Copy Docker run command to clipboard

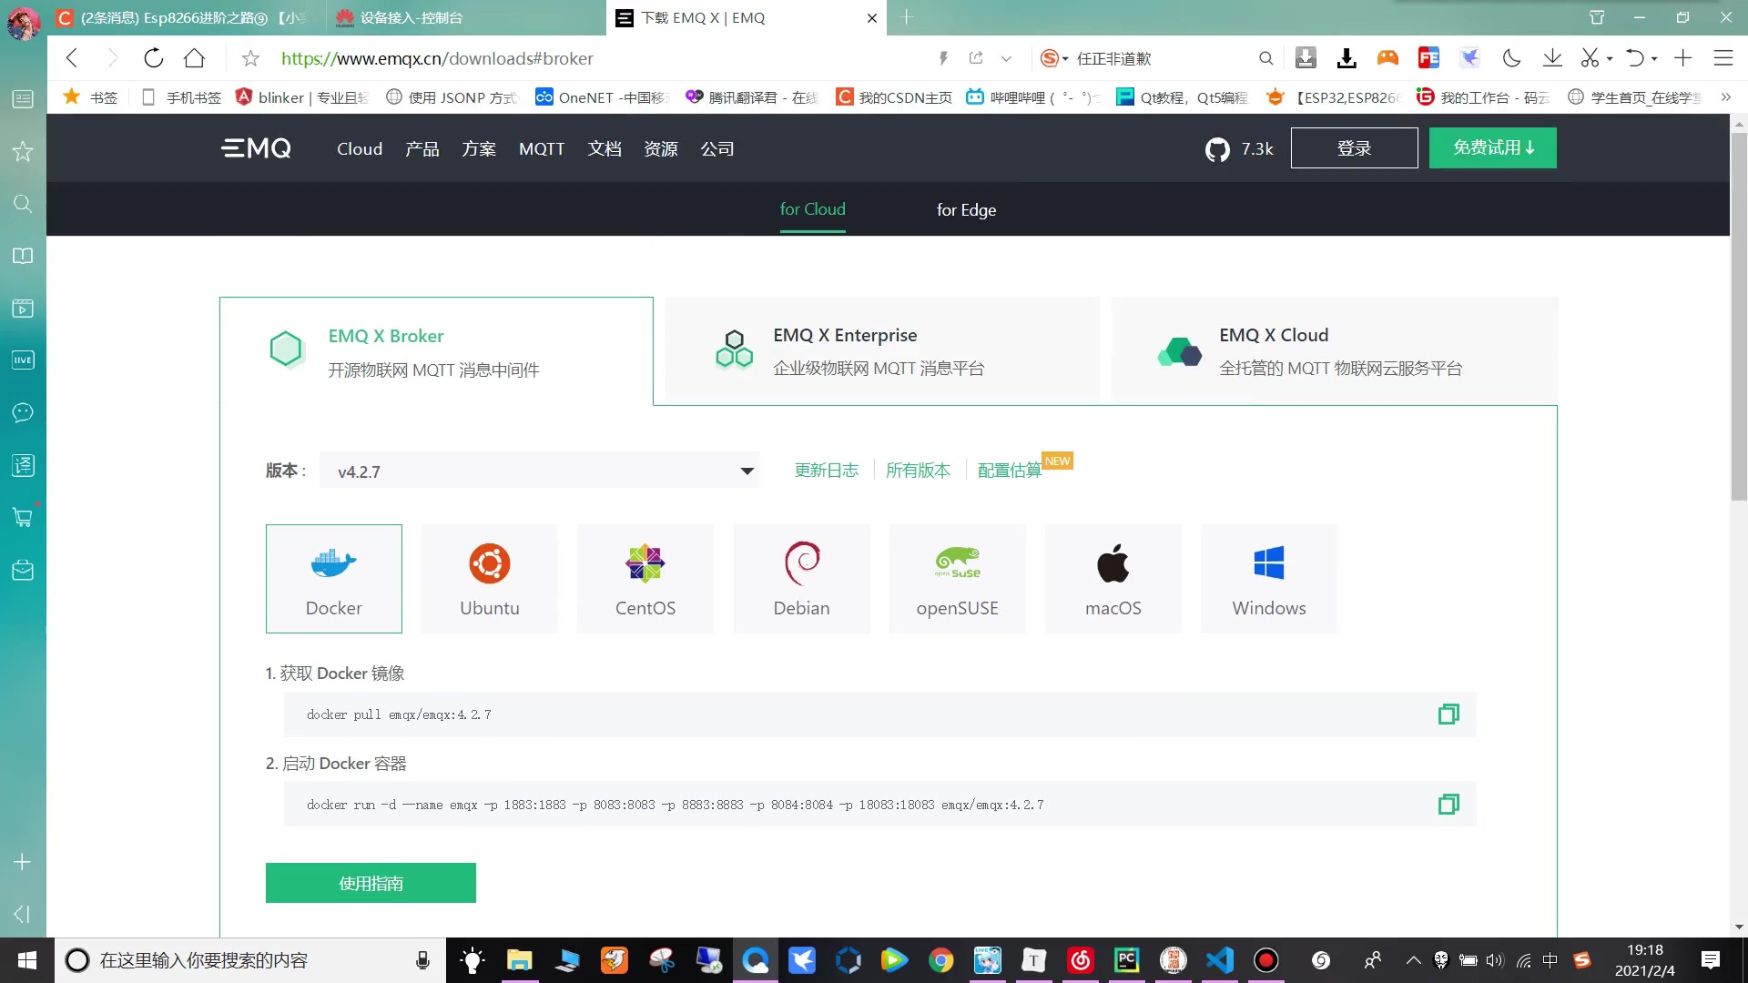tap(1449, 805)
